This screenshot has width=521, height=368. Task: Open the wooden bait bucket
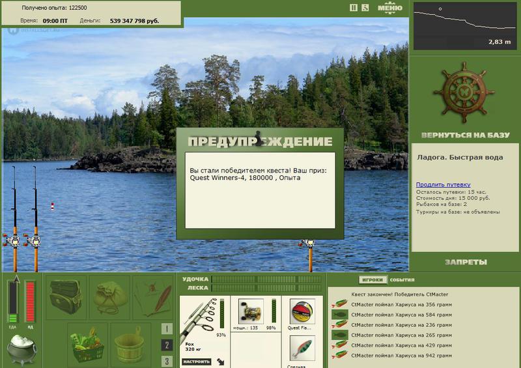coord(130,343)
